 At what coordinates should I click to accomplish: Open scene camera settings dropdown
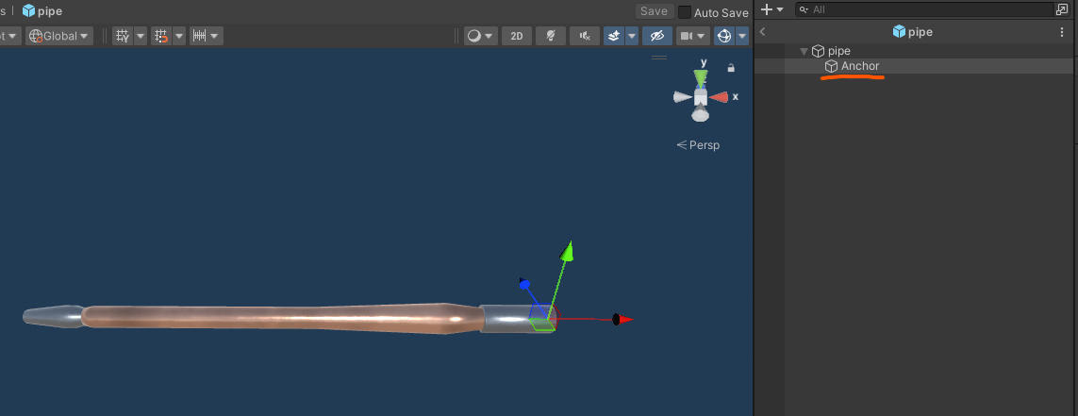pyautogui.click(x=693, y=36)
